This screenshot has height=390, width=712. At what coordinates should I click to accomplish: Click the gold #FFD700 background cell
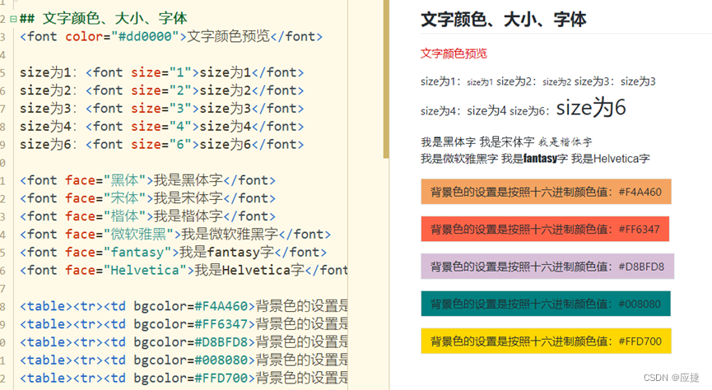point(546,341)
